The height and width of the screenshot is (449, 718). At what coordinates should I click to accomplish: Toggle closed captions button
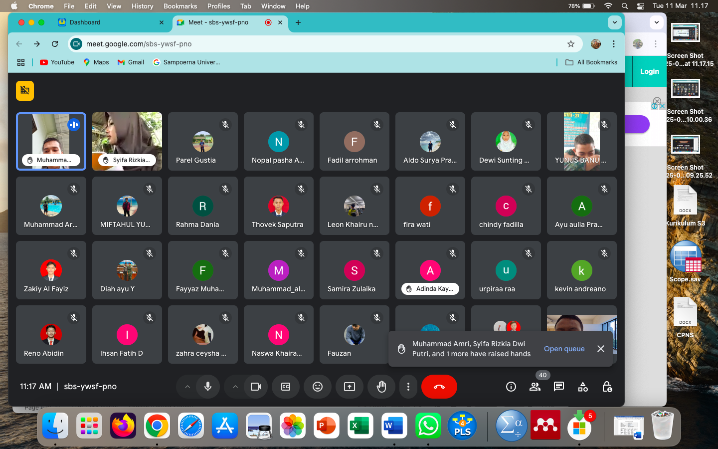point(286,387)
